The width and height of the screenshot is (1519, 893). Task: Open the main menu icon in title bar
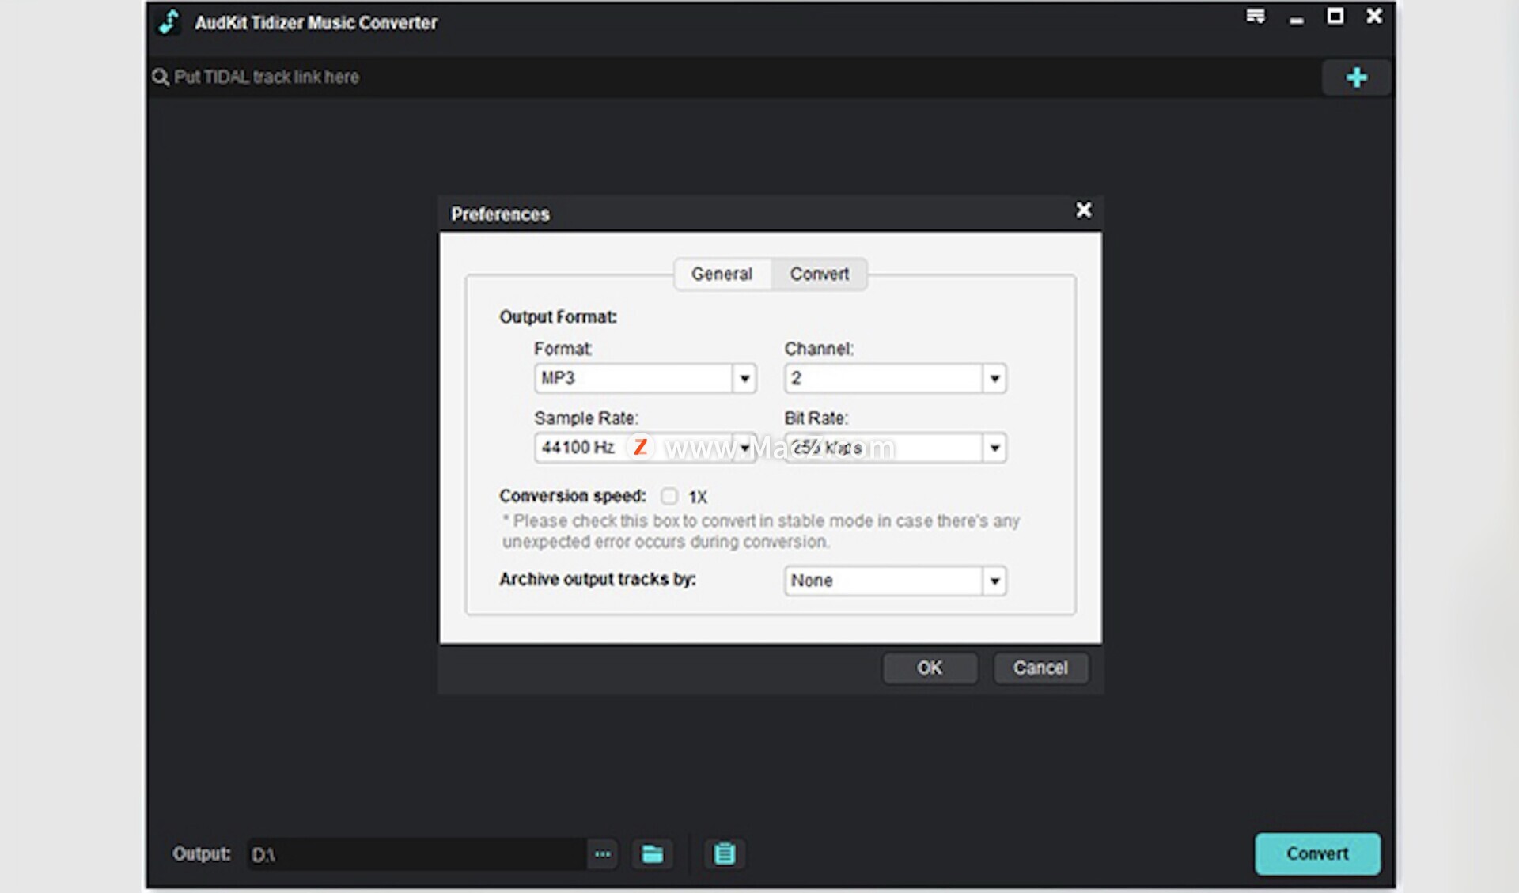[1256, 16]
